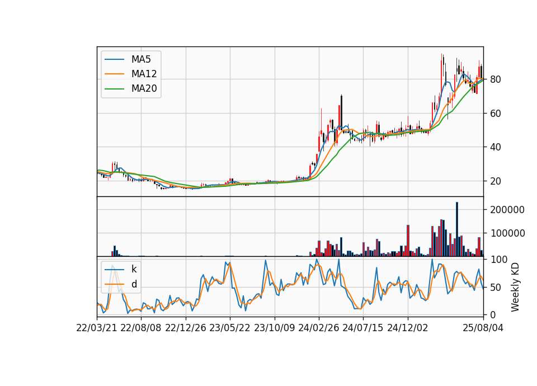Image resolution: width=537 pixels, height=386 pixels.
Task: Click the price axis value 60
Action: [496, 114]
